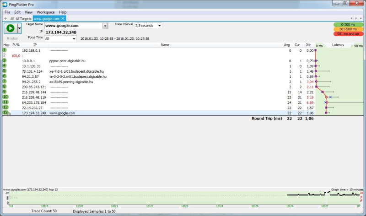Click IP 216.239.48.144 row
Screen dimensions: 366x216
(34, 92)
